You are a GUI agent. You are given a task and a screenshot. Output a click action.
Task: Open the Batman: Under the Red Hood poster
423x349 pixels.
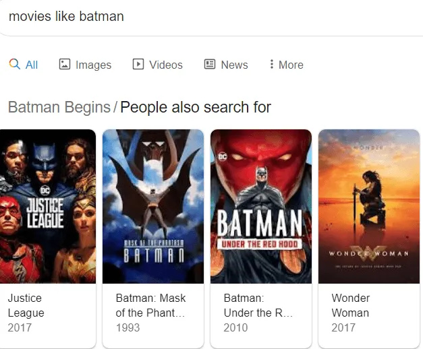pyautogui.click(x=261, y=206)
